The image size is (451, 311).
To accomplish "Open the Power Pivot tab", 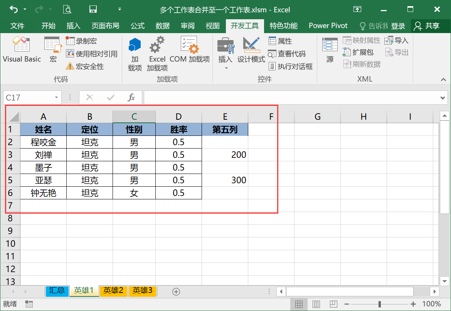I will (x=328, y=26).
